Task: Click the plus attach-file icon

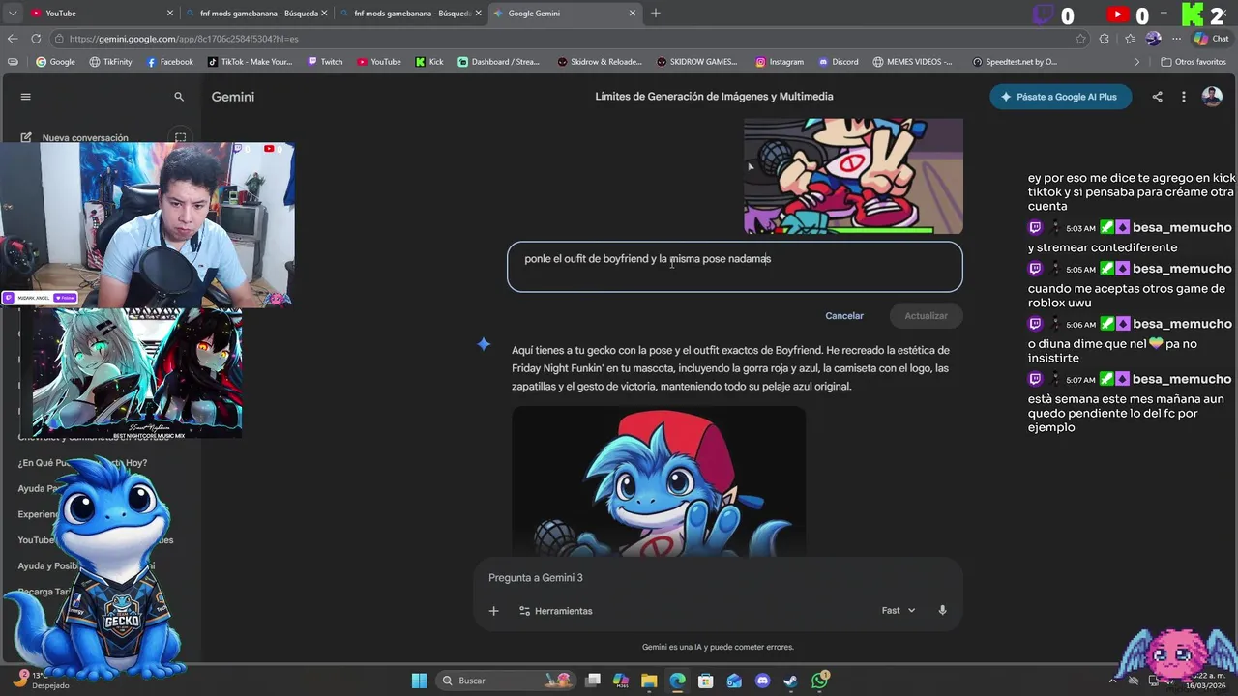Action: coord(493,611)
